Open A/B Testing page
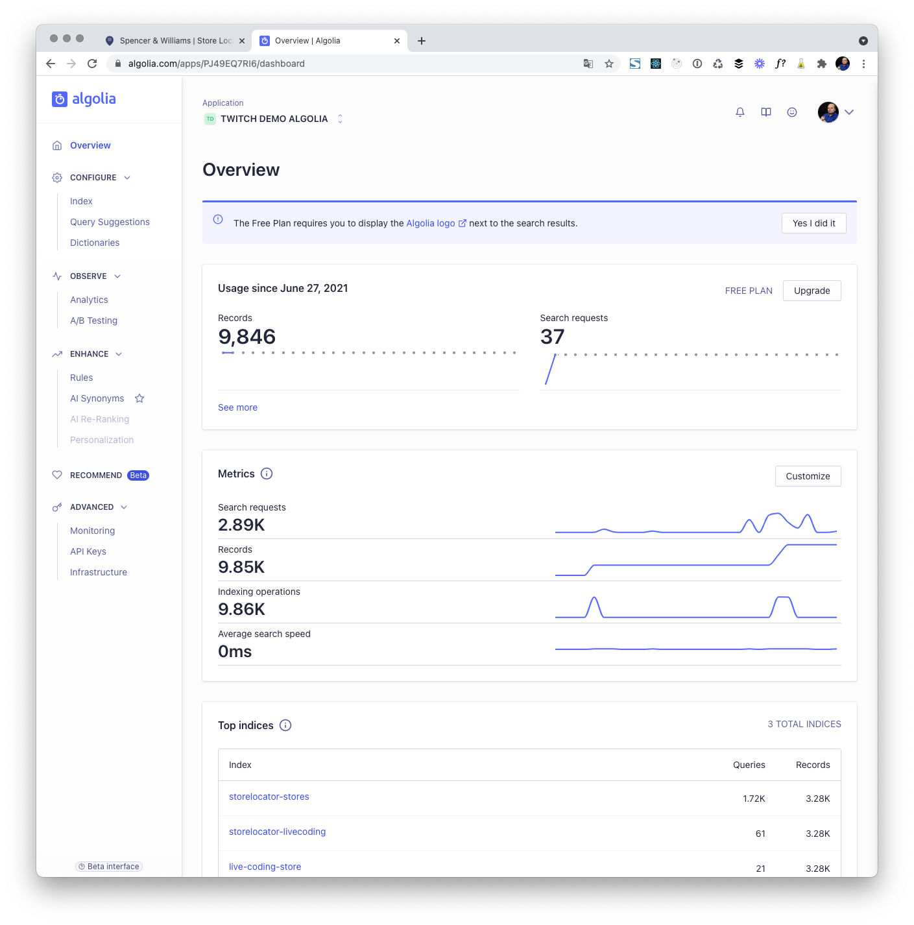The image size is (914, 925). click(93, 320)
